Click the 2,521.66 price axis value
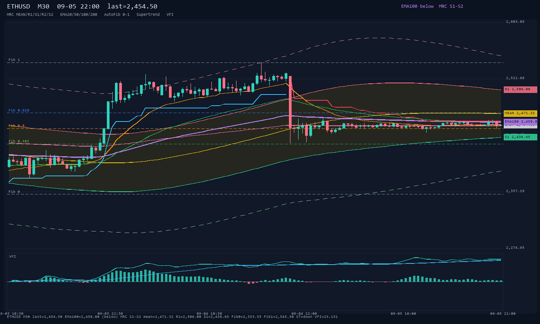This screenshot has width=540, height=324. (x=515, y=78)
